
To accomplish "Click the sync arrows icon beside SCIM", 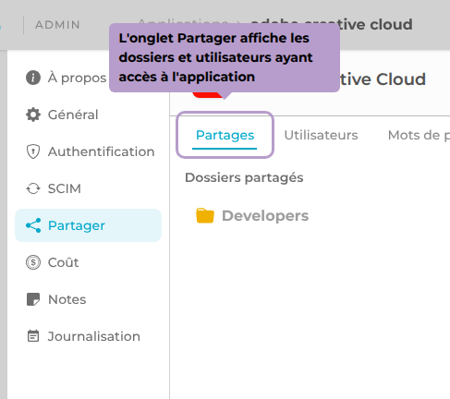I will click(x=33, y=188).
